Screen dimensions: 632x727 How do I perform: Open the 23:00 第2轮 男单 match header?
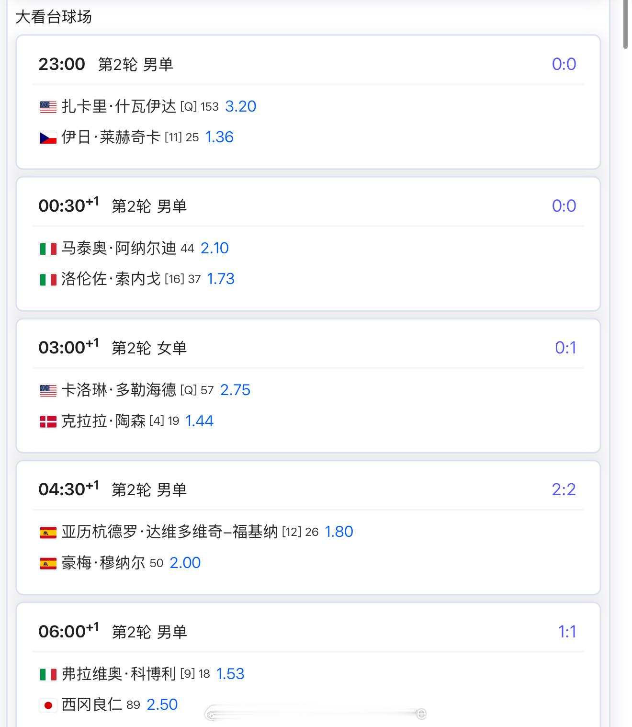[x=105, y=64]
